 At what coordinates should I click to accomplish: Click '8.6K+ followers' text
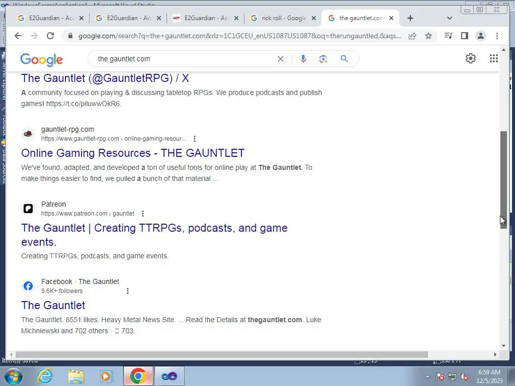pyautogui.click(x=62, y=291)
